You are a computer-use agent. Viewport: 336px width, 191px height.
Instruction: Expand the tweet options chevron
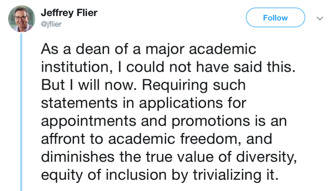click(x=320, y=19)
